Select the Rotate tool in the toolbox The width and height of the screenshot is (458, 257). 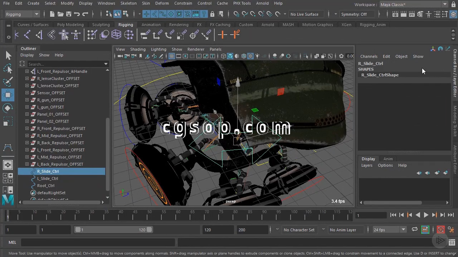pos(8,108)
